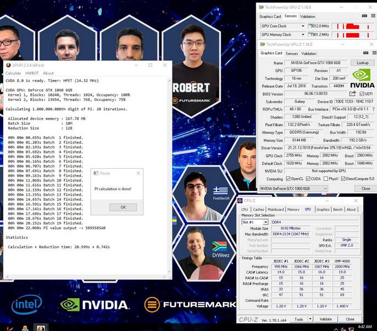
Task: Click the GPUPI vertical scrollbar down arrow
Action: tap(169, 271)
